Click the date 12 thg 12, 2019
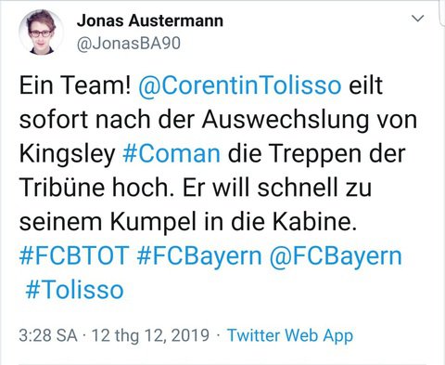 (150, 336)
